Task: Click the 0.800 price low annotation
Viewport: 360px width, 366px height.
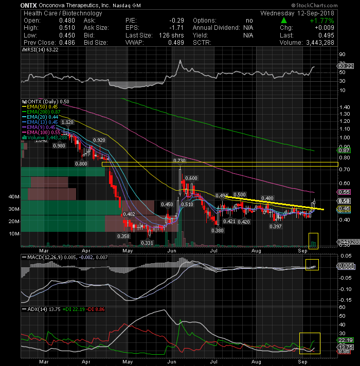Action: point(81,163)
